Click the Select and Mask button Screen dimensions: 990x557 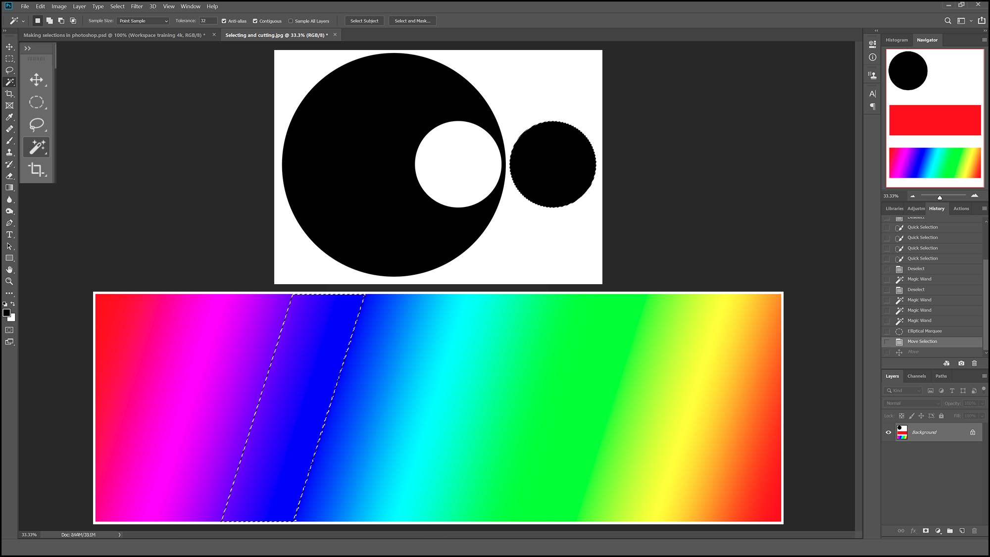pos(412,21)
